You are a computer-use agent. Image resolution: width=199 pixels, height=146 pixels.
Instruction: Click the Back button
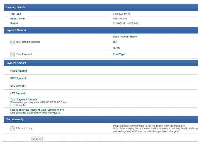(x=37, y=139)
